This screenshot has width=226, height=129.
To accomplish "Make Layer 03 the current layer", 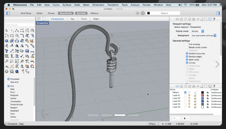I will (x=185, y=101).
